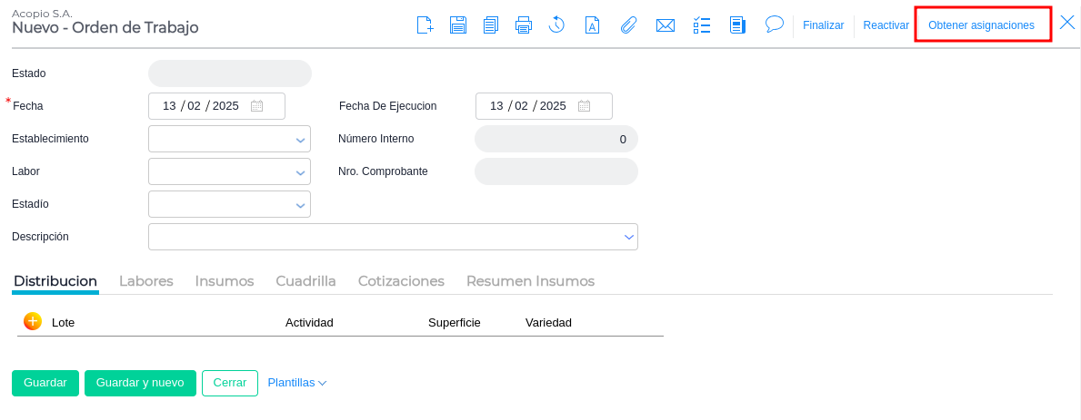This screenshot has height=420, width=1081.
Task: Add a Lote row with plus icon
Action: click(x=33, y=321)
